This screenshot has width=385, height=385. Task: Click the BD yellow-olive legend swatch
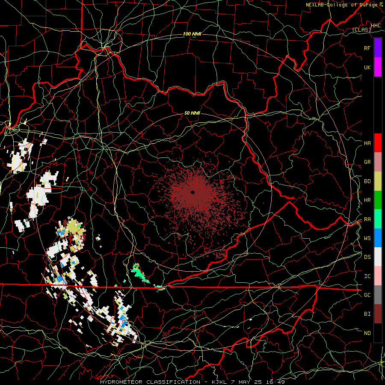tap(378, 181)
